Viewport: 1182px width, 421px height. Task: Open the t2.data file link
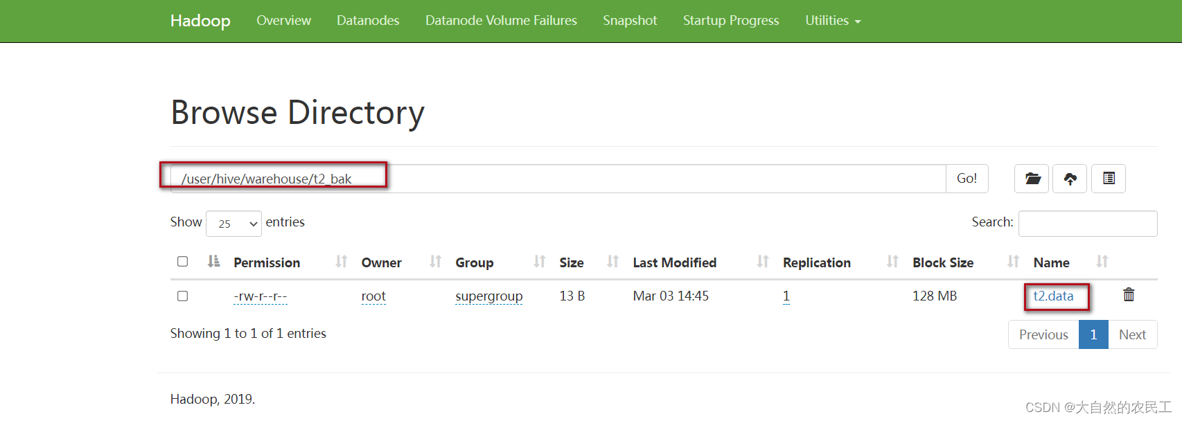click(1053, 296)
